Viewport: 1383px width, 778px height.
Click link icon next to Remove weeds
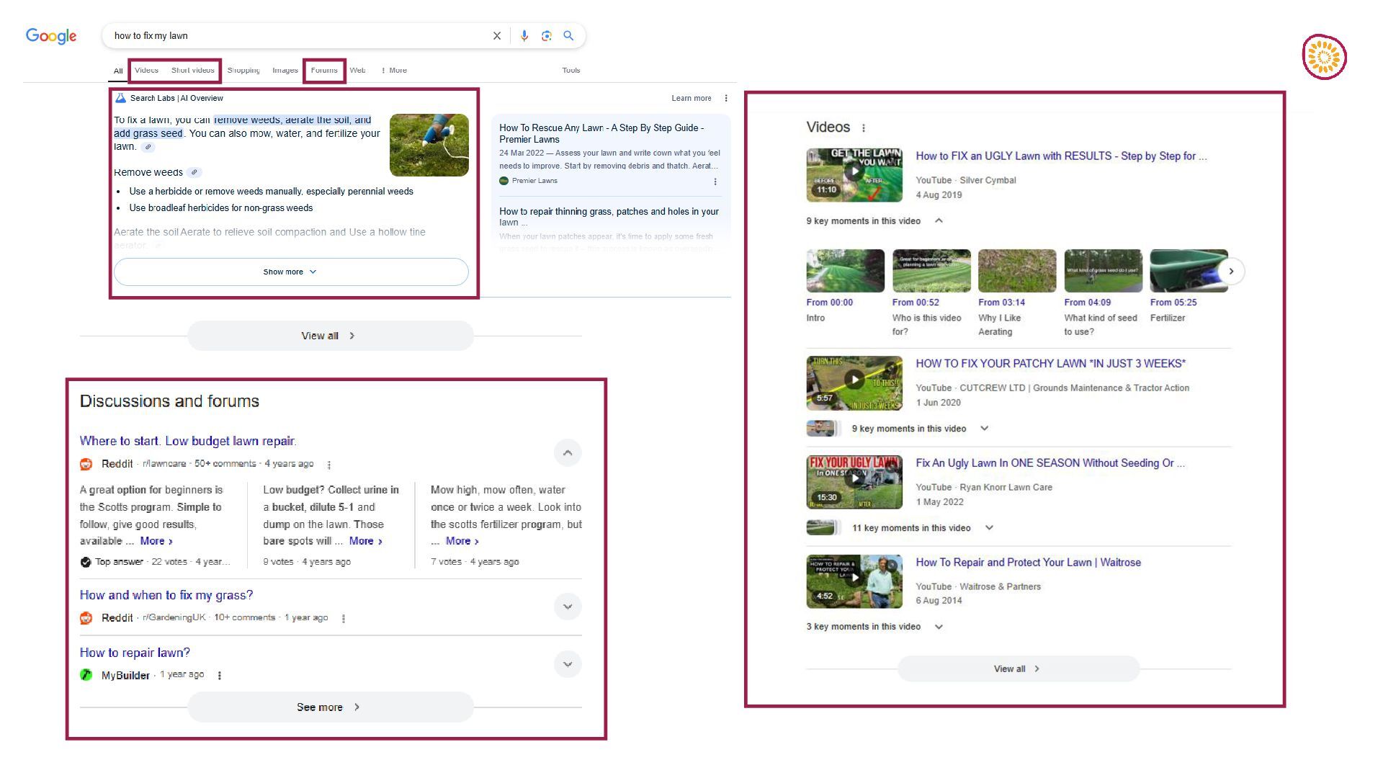click(x=194, y=173)
